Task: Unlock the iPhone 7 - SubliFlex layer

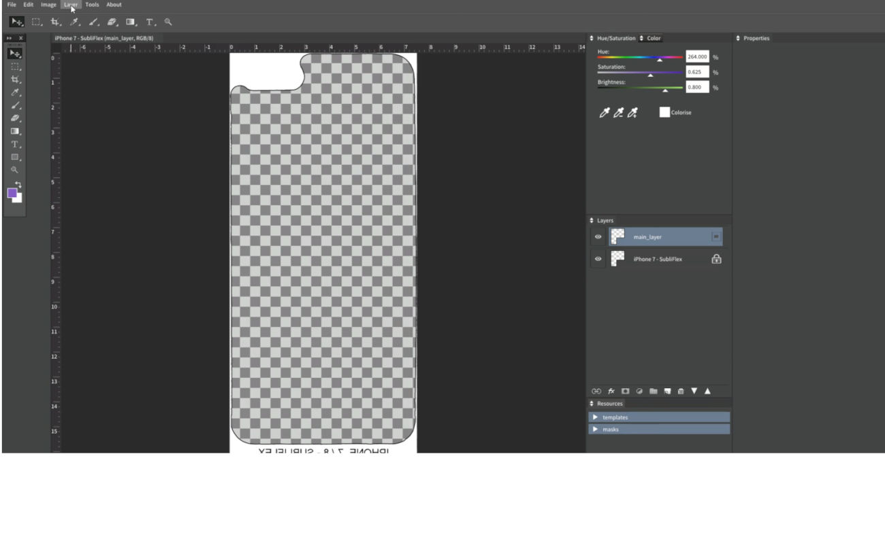Action: [x=716, y=259]
